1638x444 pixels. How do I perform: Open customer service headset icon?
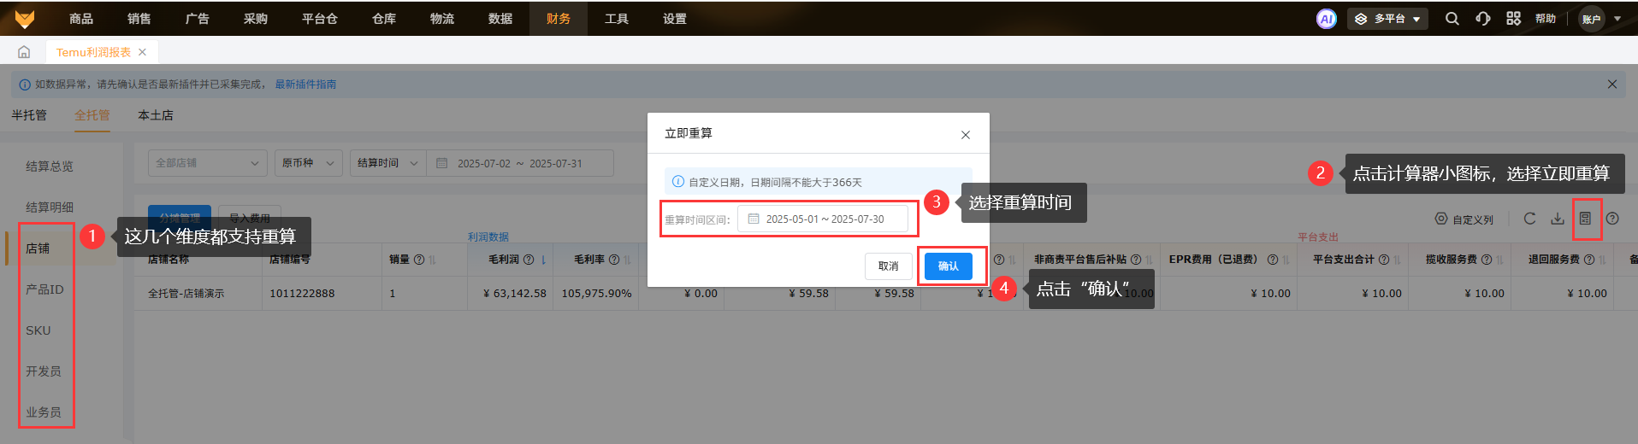(1482, 19)
